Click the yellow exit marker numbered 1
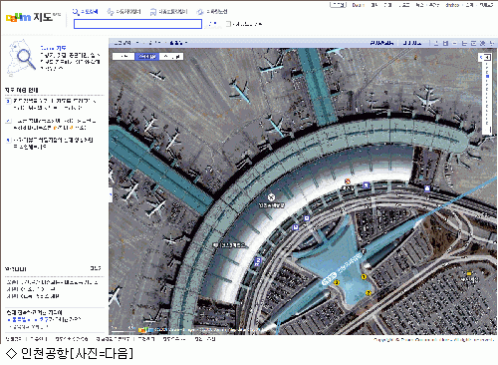The height and width of the screenshot is (365, 498). [364, 276]
